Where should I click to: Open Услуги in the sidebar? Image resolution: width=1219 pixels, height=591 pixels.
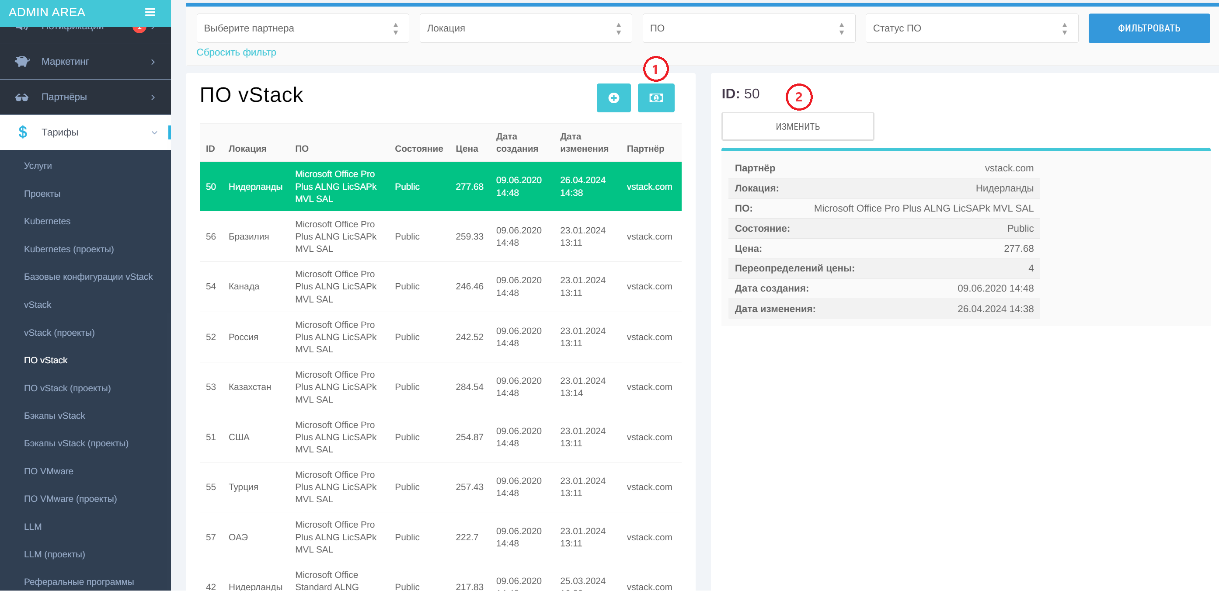(38, 166)
